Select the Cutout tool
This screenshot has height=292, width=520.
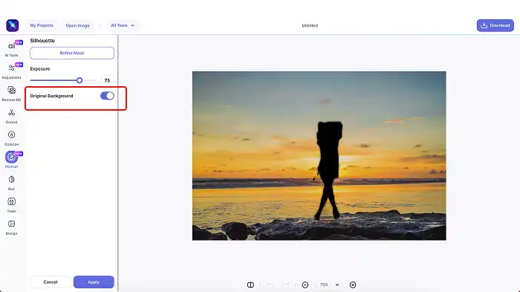pyautogui.click(x=12, y=116)
